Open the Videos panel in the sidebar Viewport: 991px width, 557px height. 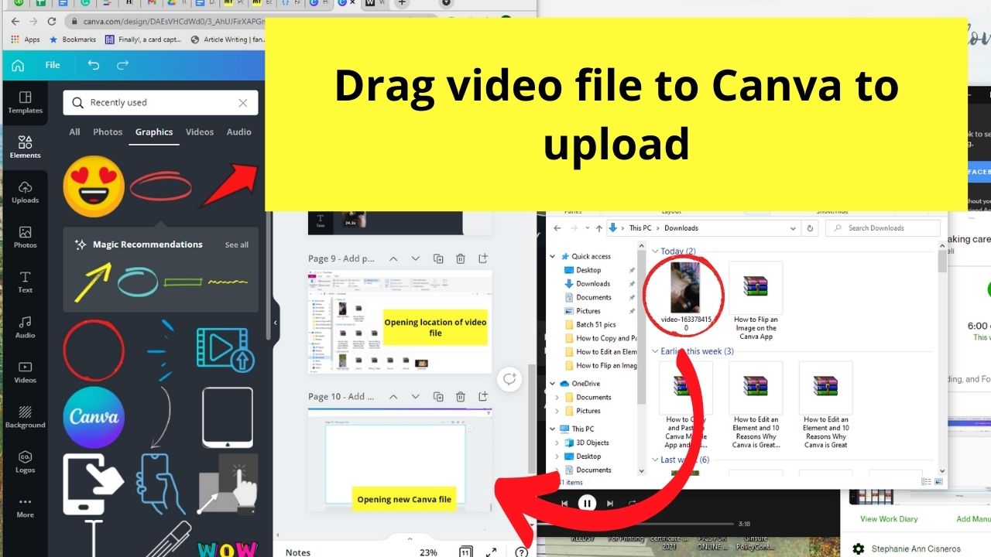[25, 372]
